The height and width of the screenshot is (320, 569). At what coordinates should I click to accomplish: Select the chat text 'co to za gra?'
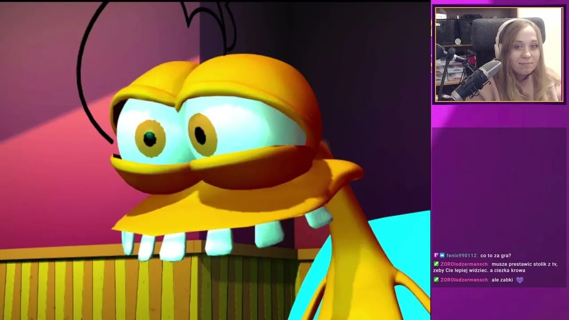496,256
